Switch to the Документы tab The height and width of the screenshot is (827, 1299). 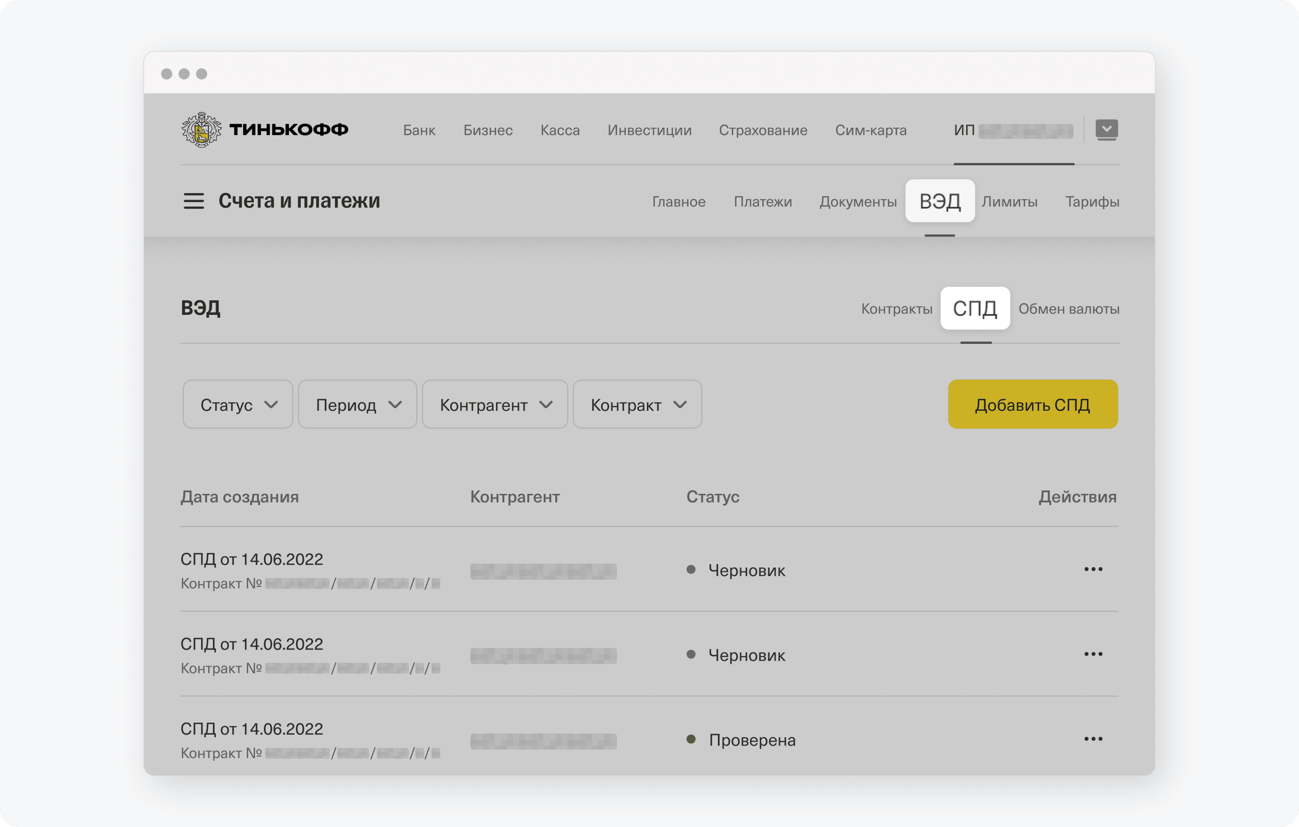(858, 202)
